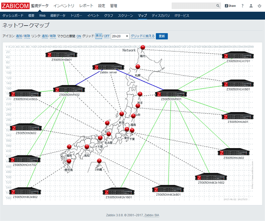Select the Z3005OthW2k1601 server icon
This screenshot has height=221, width=265.
click(119, 191)
